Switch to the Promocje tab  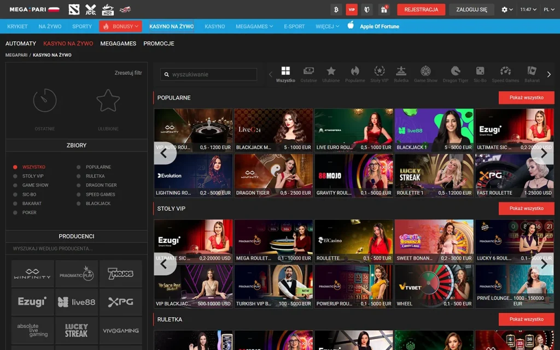(x=159, y=44)
